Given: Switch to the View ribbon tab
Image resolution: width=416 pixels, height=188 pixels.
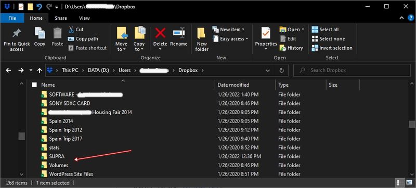Looking at the screenshot, I should [84, 18].
